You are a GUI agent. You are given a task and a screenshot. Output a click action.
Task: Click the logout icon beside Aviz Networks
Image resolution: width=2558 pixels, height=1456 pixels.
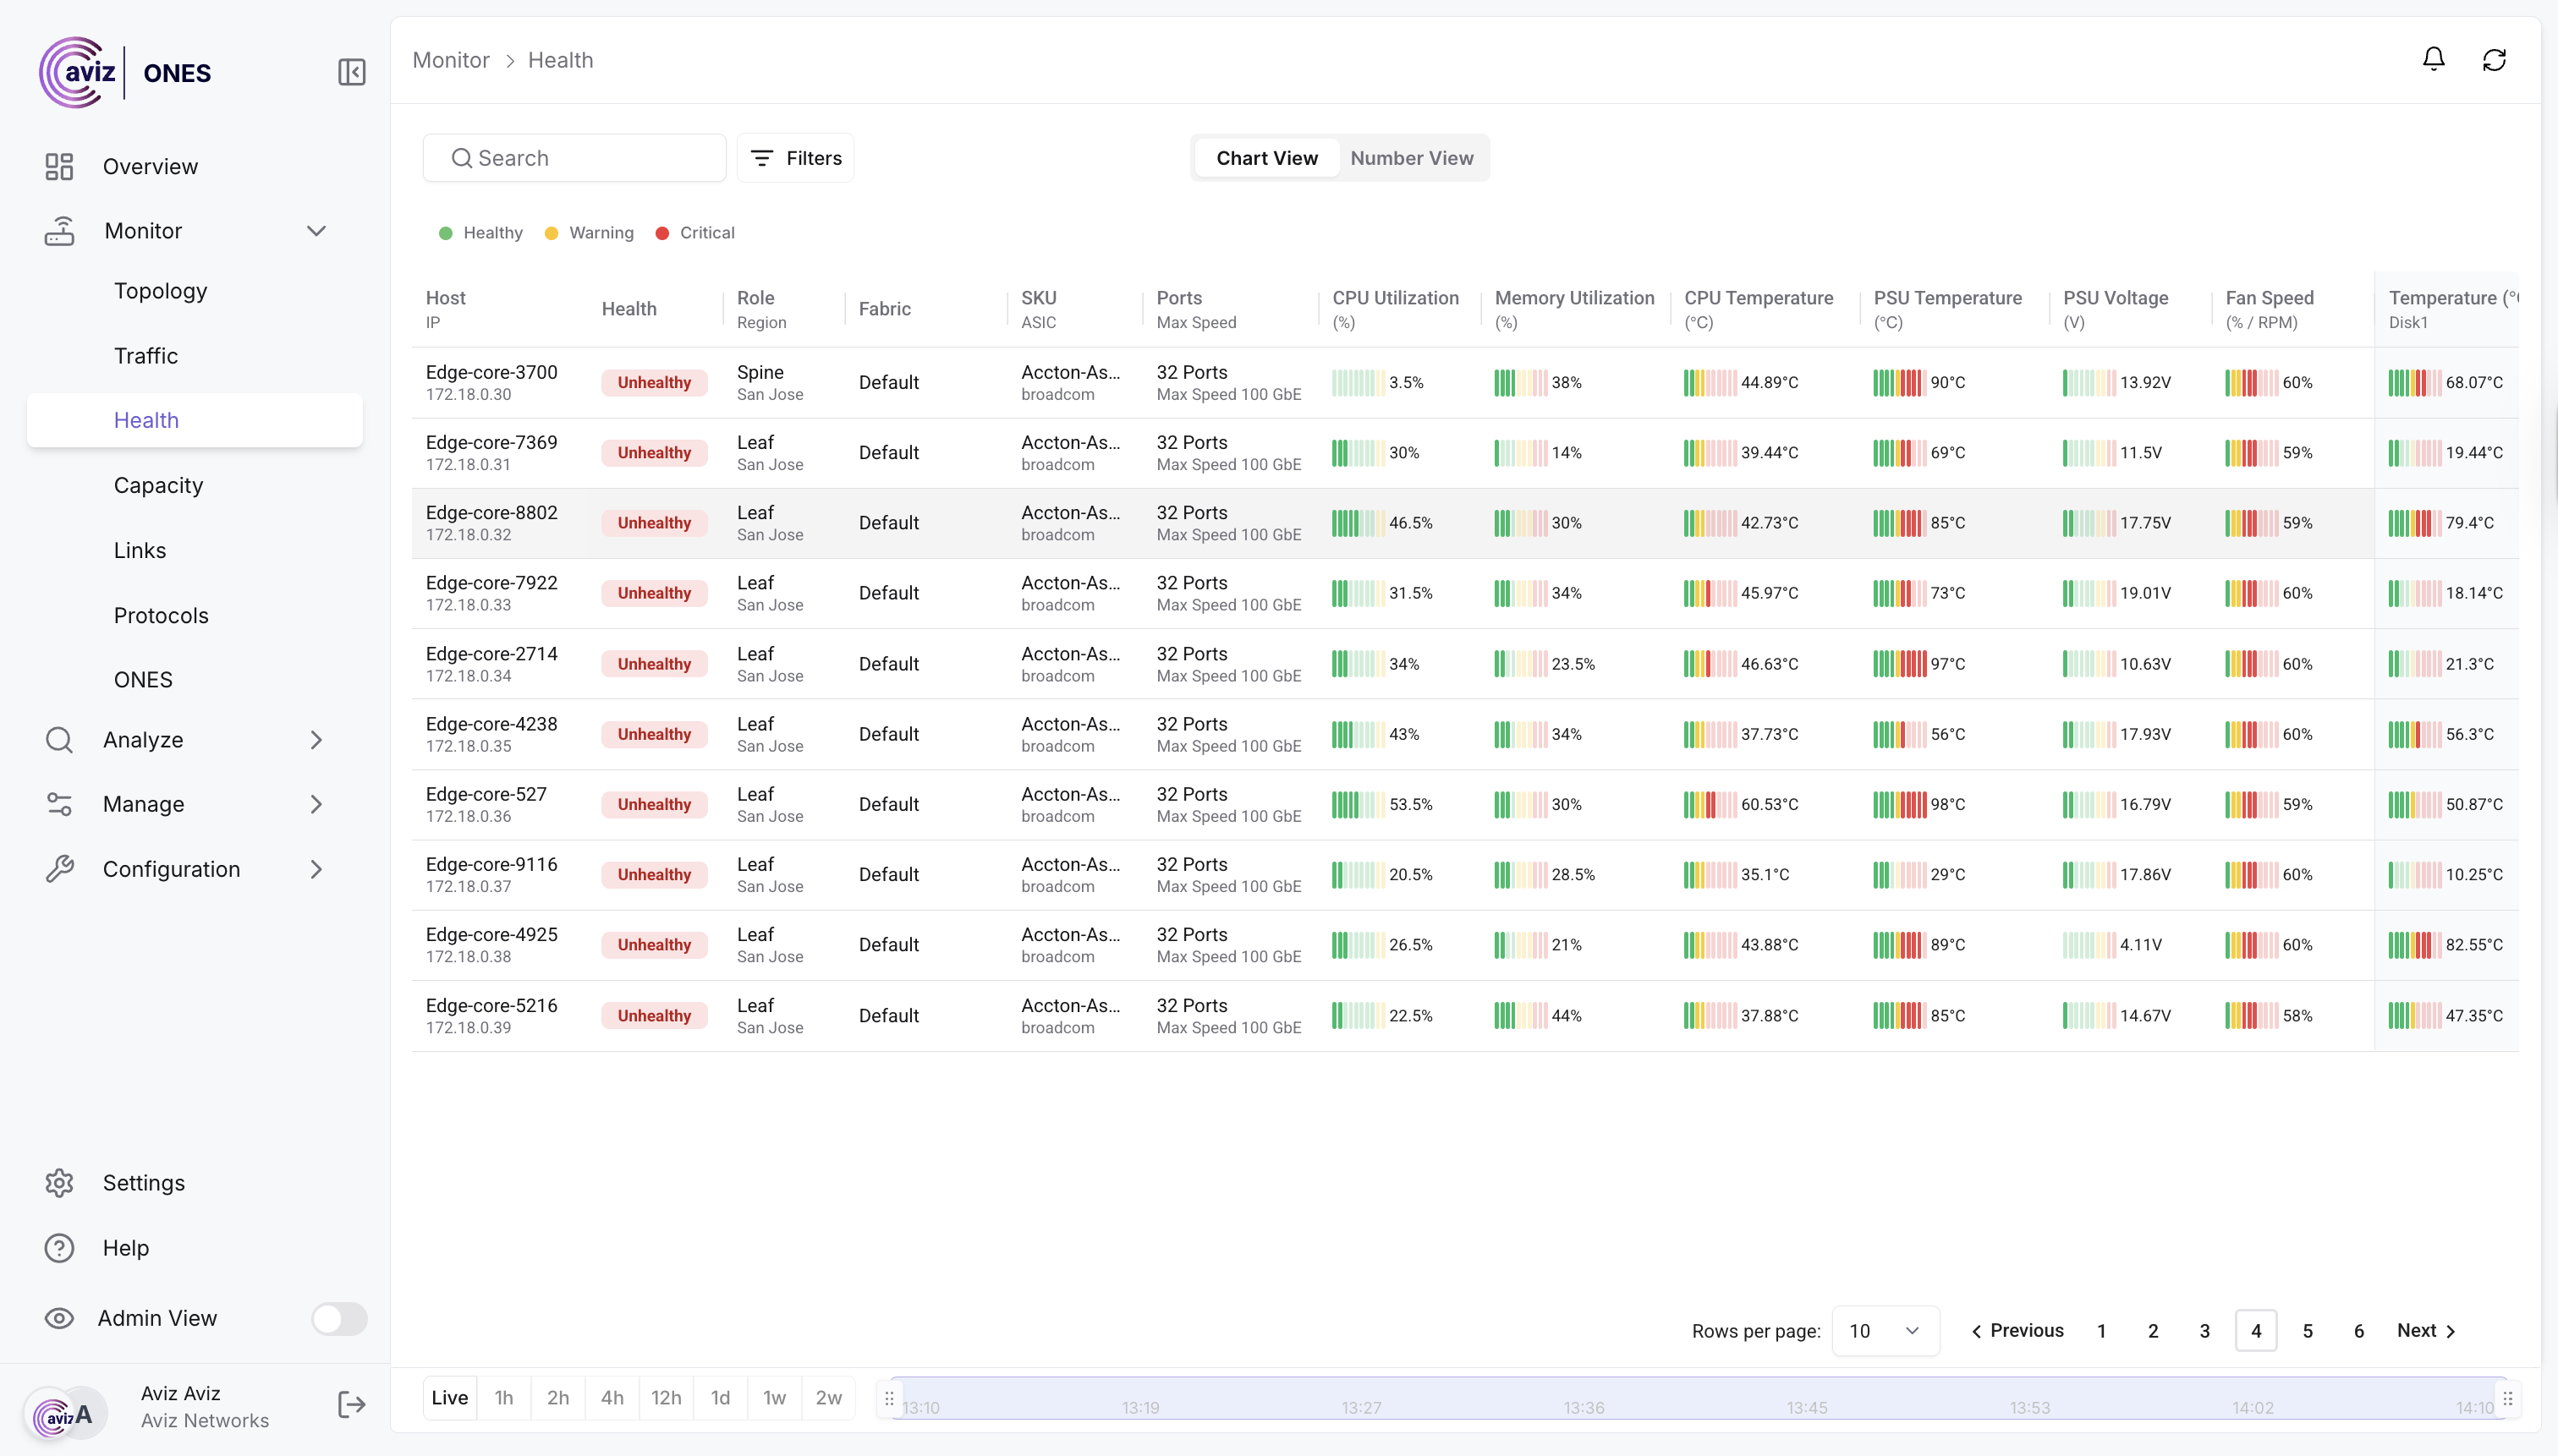tap(351, 1405)
